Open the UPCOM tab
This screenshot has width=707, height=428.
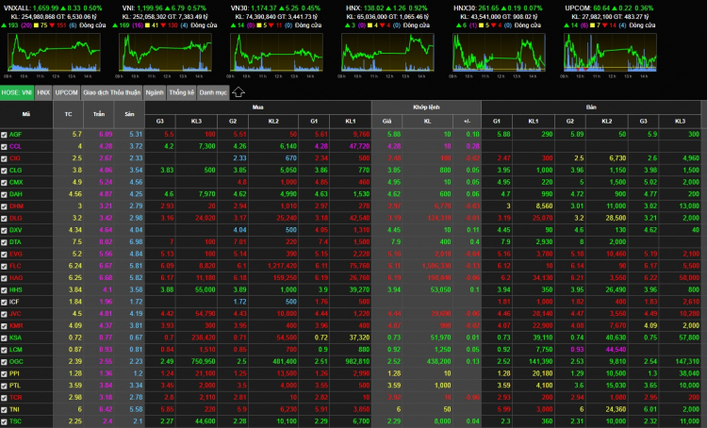pos(67,92)
